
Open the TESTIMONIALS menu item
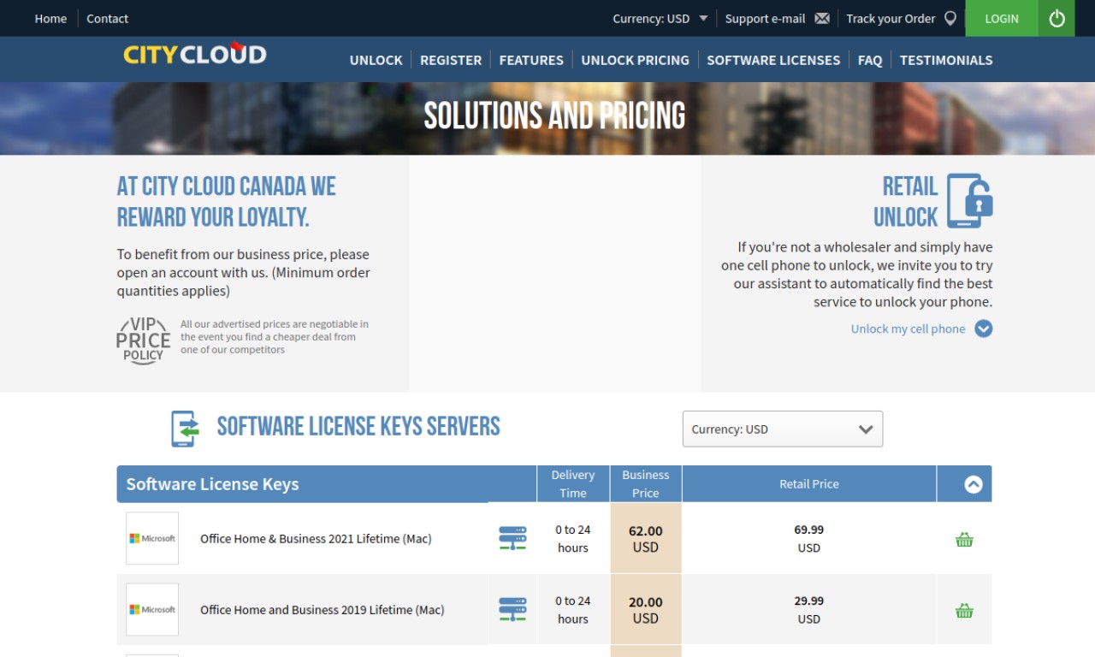click(x=946, y=60)
